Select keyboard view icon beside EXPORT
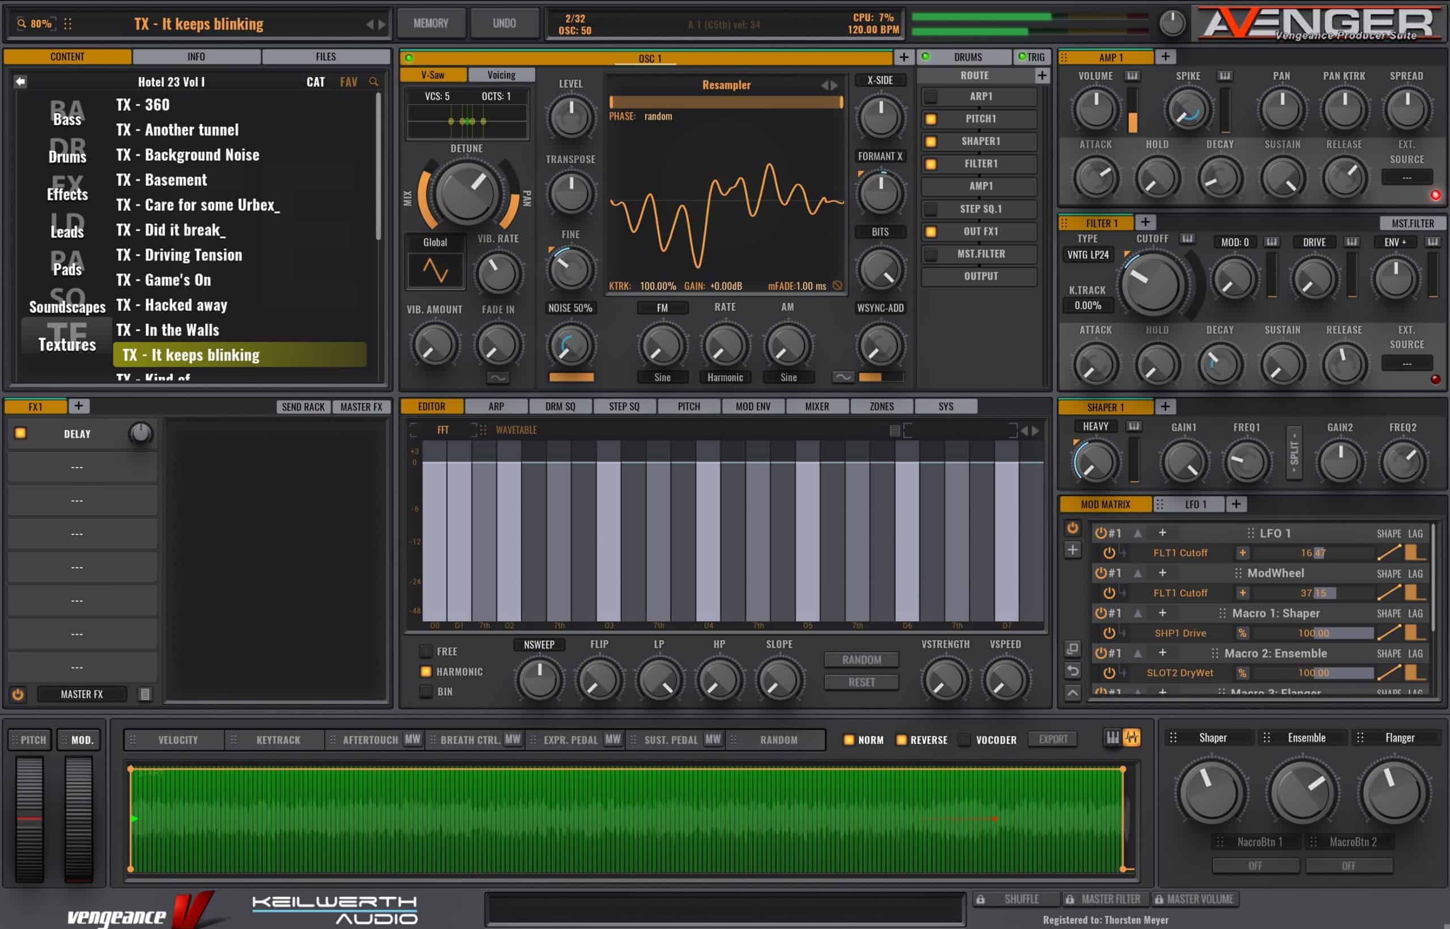Screen dimensions: 1450x929 (1112, 738)
